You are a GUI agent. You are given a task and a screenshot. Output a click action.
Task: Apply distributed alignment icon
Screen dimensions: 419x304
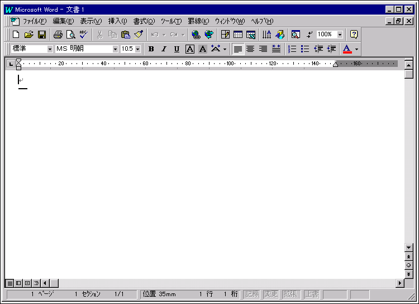pyautogui.click(x=276, y=49)
